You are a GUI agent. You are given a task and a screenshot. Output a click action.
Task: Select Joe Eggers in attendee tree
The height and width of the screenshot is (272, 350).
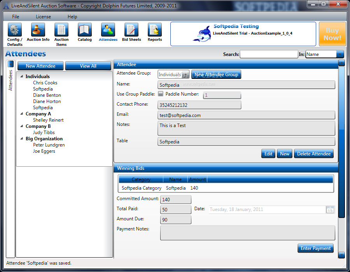tap(44, 151)
